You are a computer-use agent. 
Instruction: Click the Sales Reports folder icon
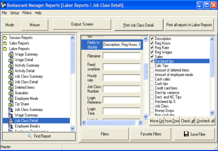pyautogui.click(x=5, y=43)
